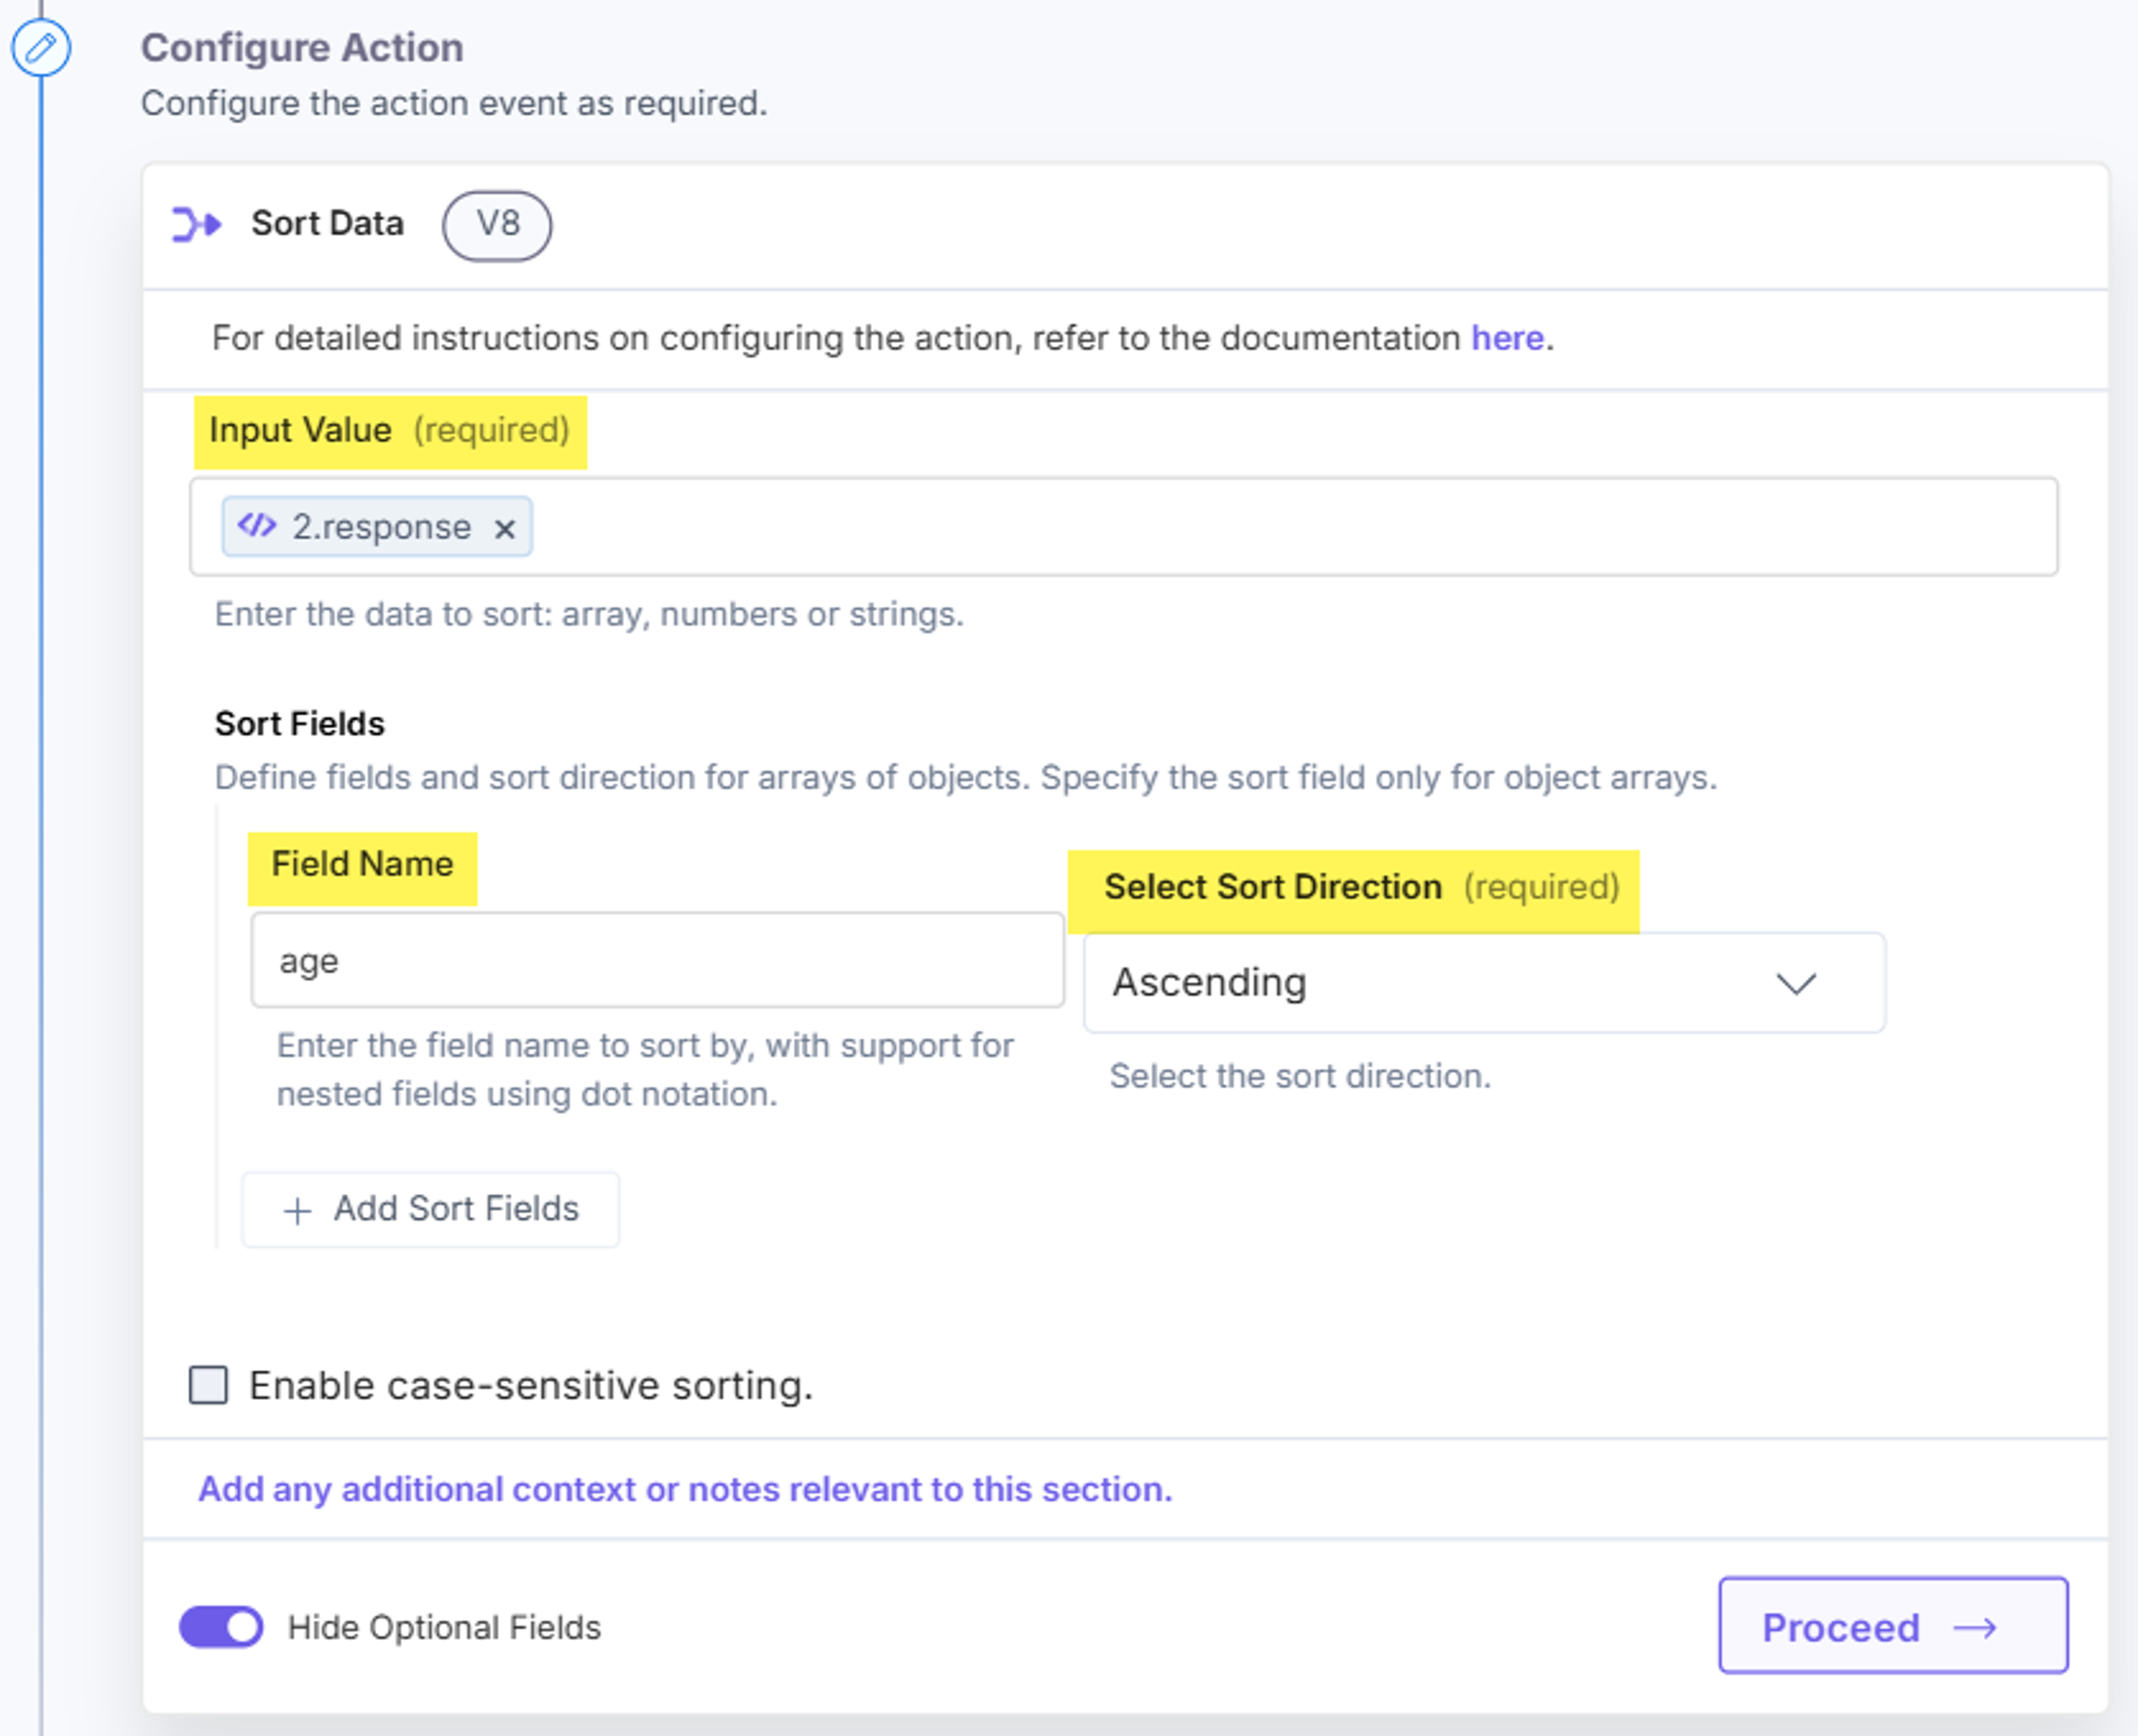Click Add Sort Fields button
The height and width of the screenshot is (1736, 2138).
coord(430,1209)
